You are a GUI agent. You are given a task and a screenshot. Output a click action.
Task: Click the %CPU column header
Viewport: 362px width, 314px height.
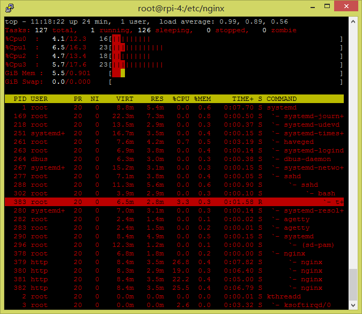(181, 99)
